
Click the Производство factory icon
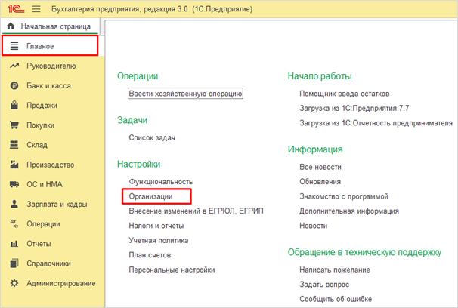13,165
